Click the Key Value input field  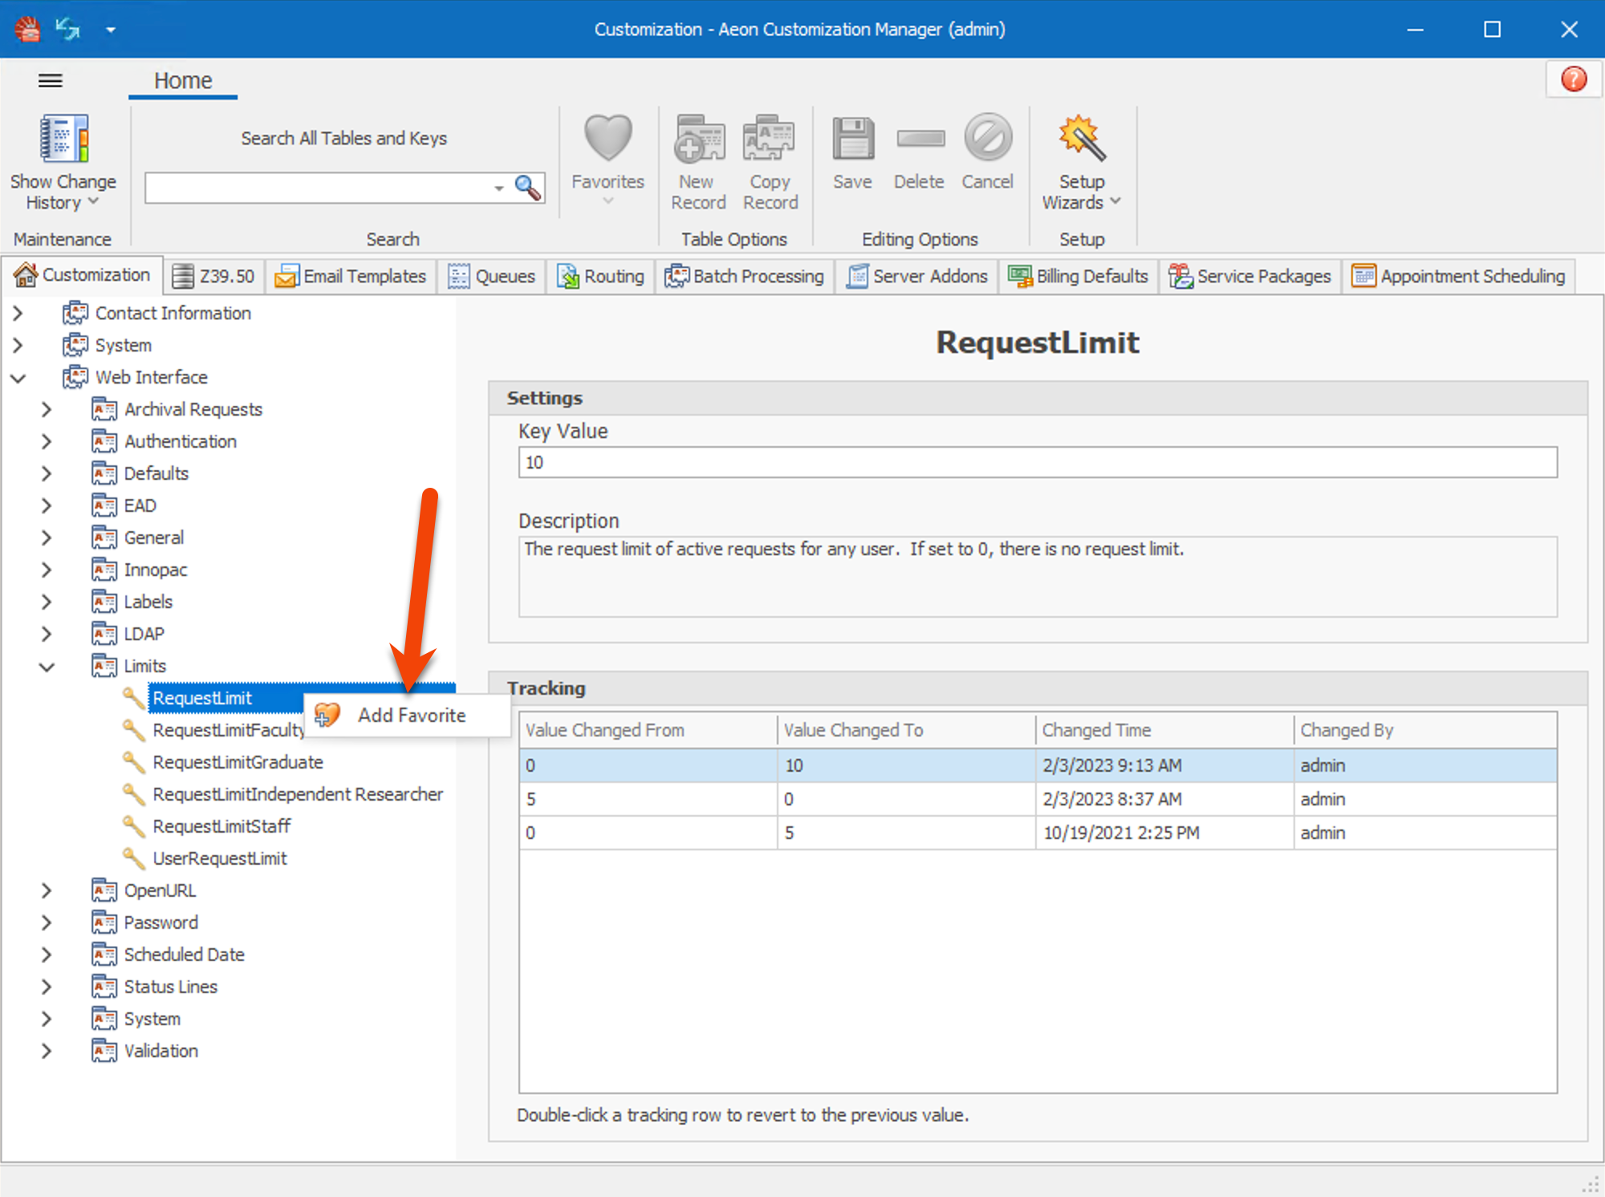1037,463
